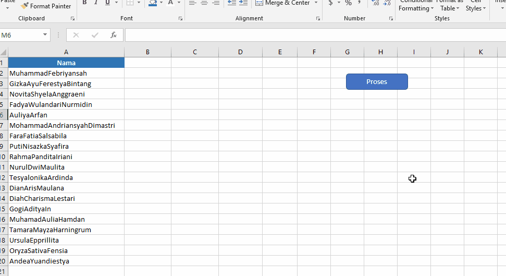Open Alignment settings dialog launcher

[318, 19]
